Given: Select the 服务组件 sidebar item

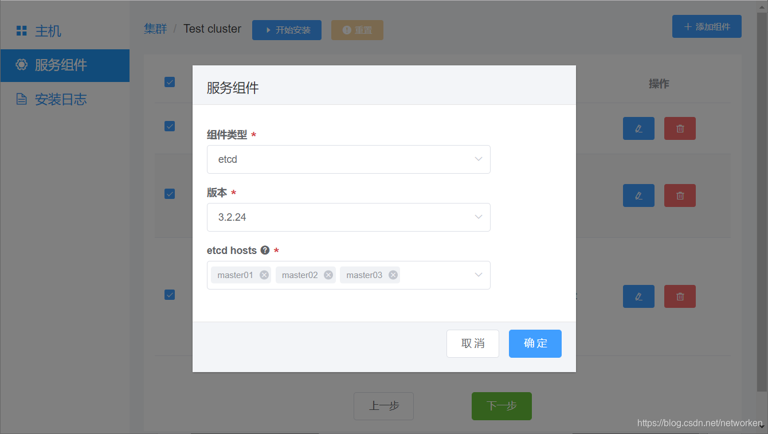Looking at the screenshot, I should tap(65, 65).
